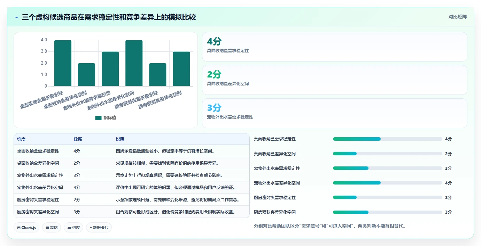Click chart bar for 桌面收纳盒需求稳定性

click(x=63, y=63)
